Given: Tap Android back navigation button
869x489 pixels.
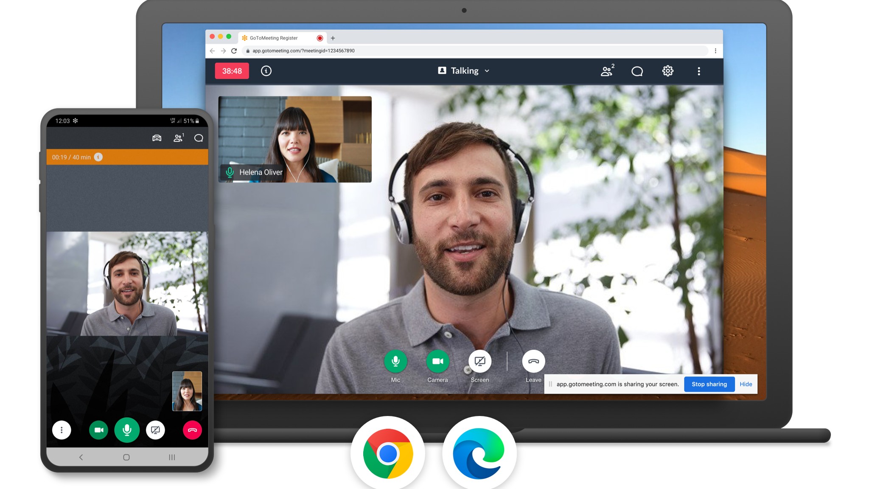Looking at the screenshot, I should click(x=81, y=457).
